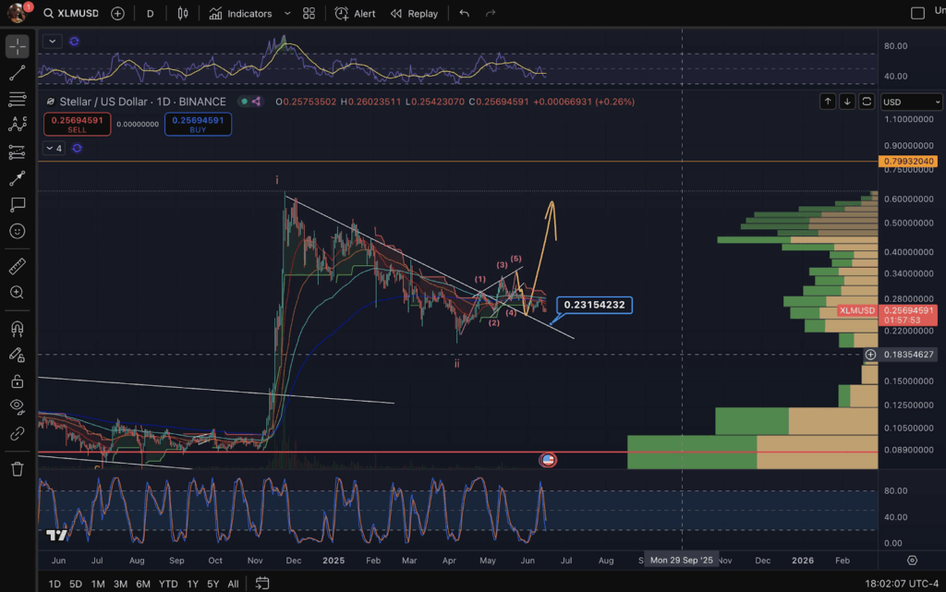This screenshot has height=592, width=946.
Task: Click the 0.25694591 SELL button
Action: tap(78, 124)
